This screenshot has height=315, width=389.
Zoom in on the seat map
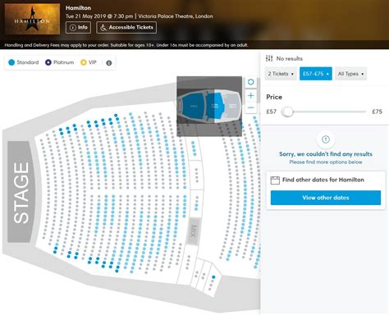click(250, 95)
